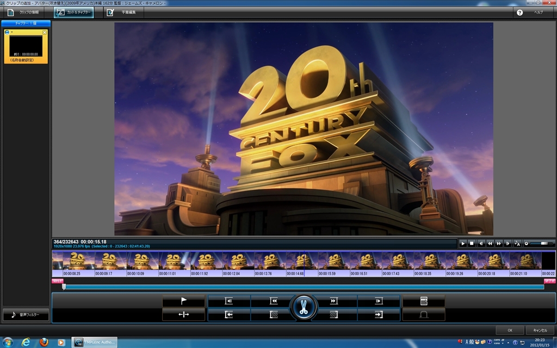Open the Windows Start menu
557x348 pixels.
coord(7,343)
